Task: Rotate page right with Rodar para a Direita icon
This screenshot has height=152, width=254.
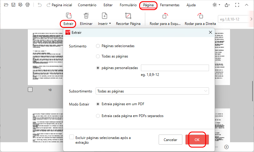Action: (x=200, y=16)
